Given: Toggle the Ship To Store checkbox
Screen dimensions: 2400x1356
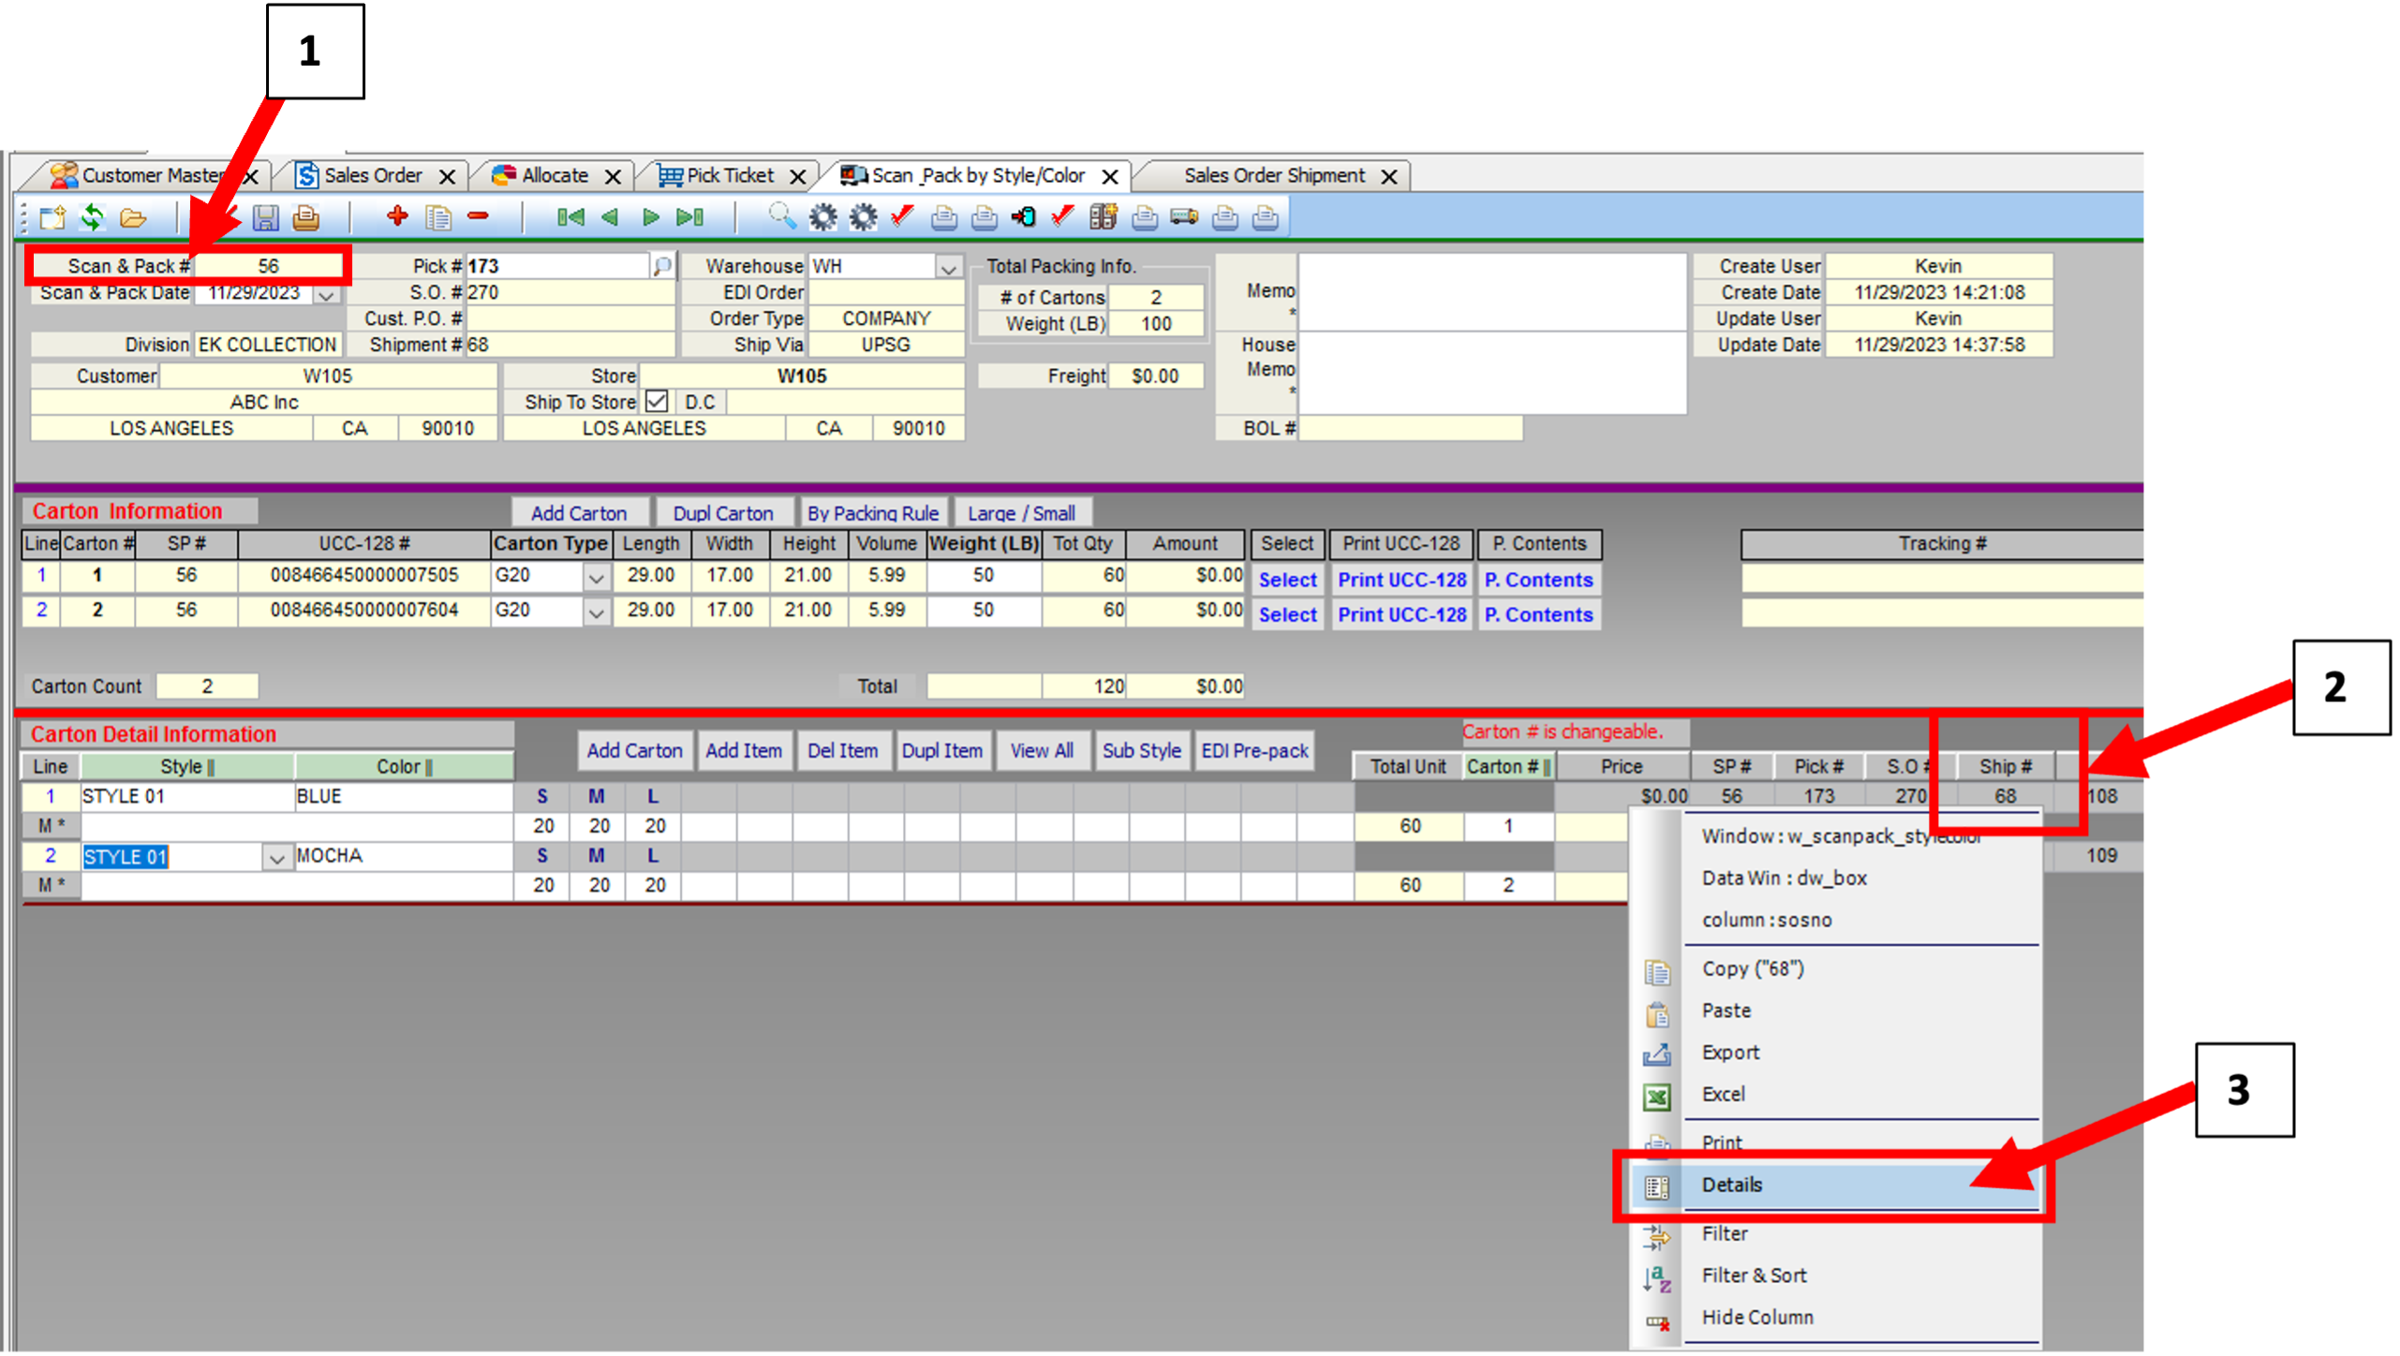Looking at the screenshot, I should [657, 402].
